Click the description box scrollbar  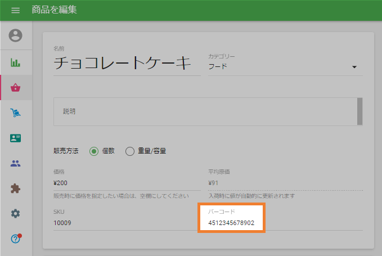point(359,110)
